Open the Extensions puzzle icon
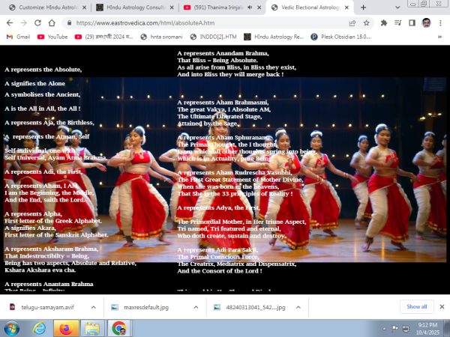Screen dimensions: 450x337 point(385,22)
